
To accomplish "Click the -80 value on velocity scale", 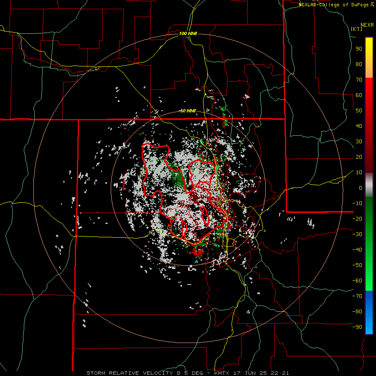I will (x=357, y=312).
